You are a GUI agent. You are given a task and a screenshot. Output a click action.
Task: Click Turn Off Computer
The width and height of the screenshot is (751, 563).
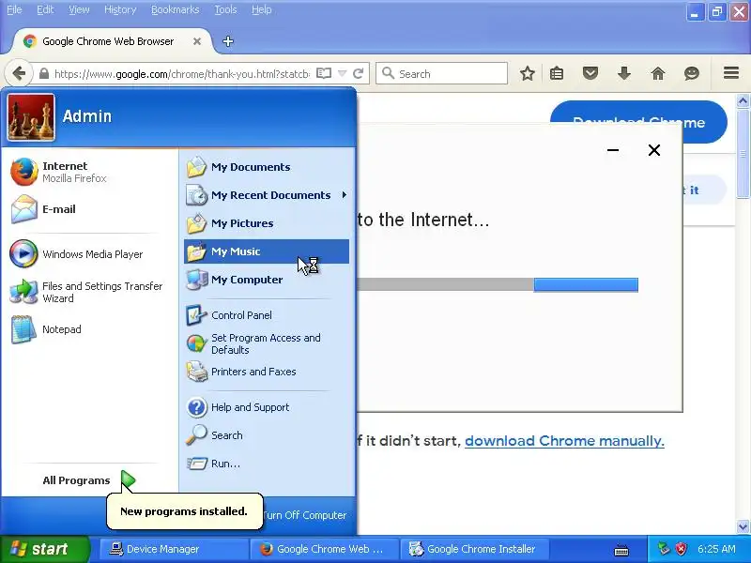click(304, 515)
